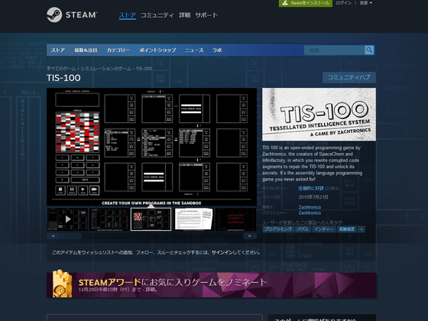Image resolution: width=428 pixels, height=321 pixels.
Task: Select second screenshot thumbnail in strip
Action: pos(109,219)
